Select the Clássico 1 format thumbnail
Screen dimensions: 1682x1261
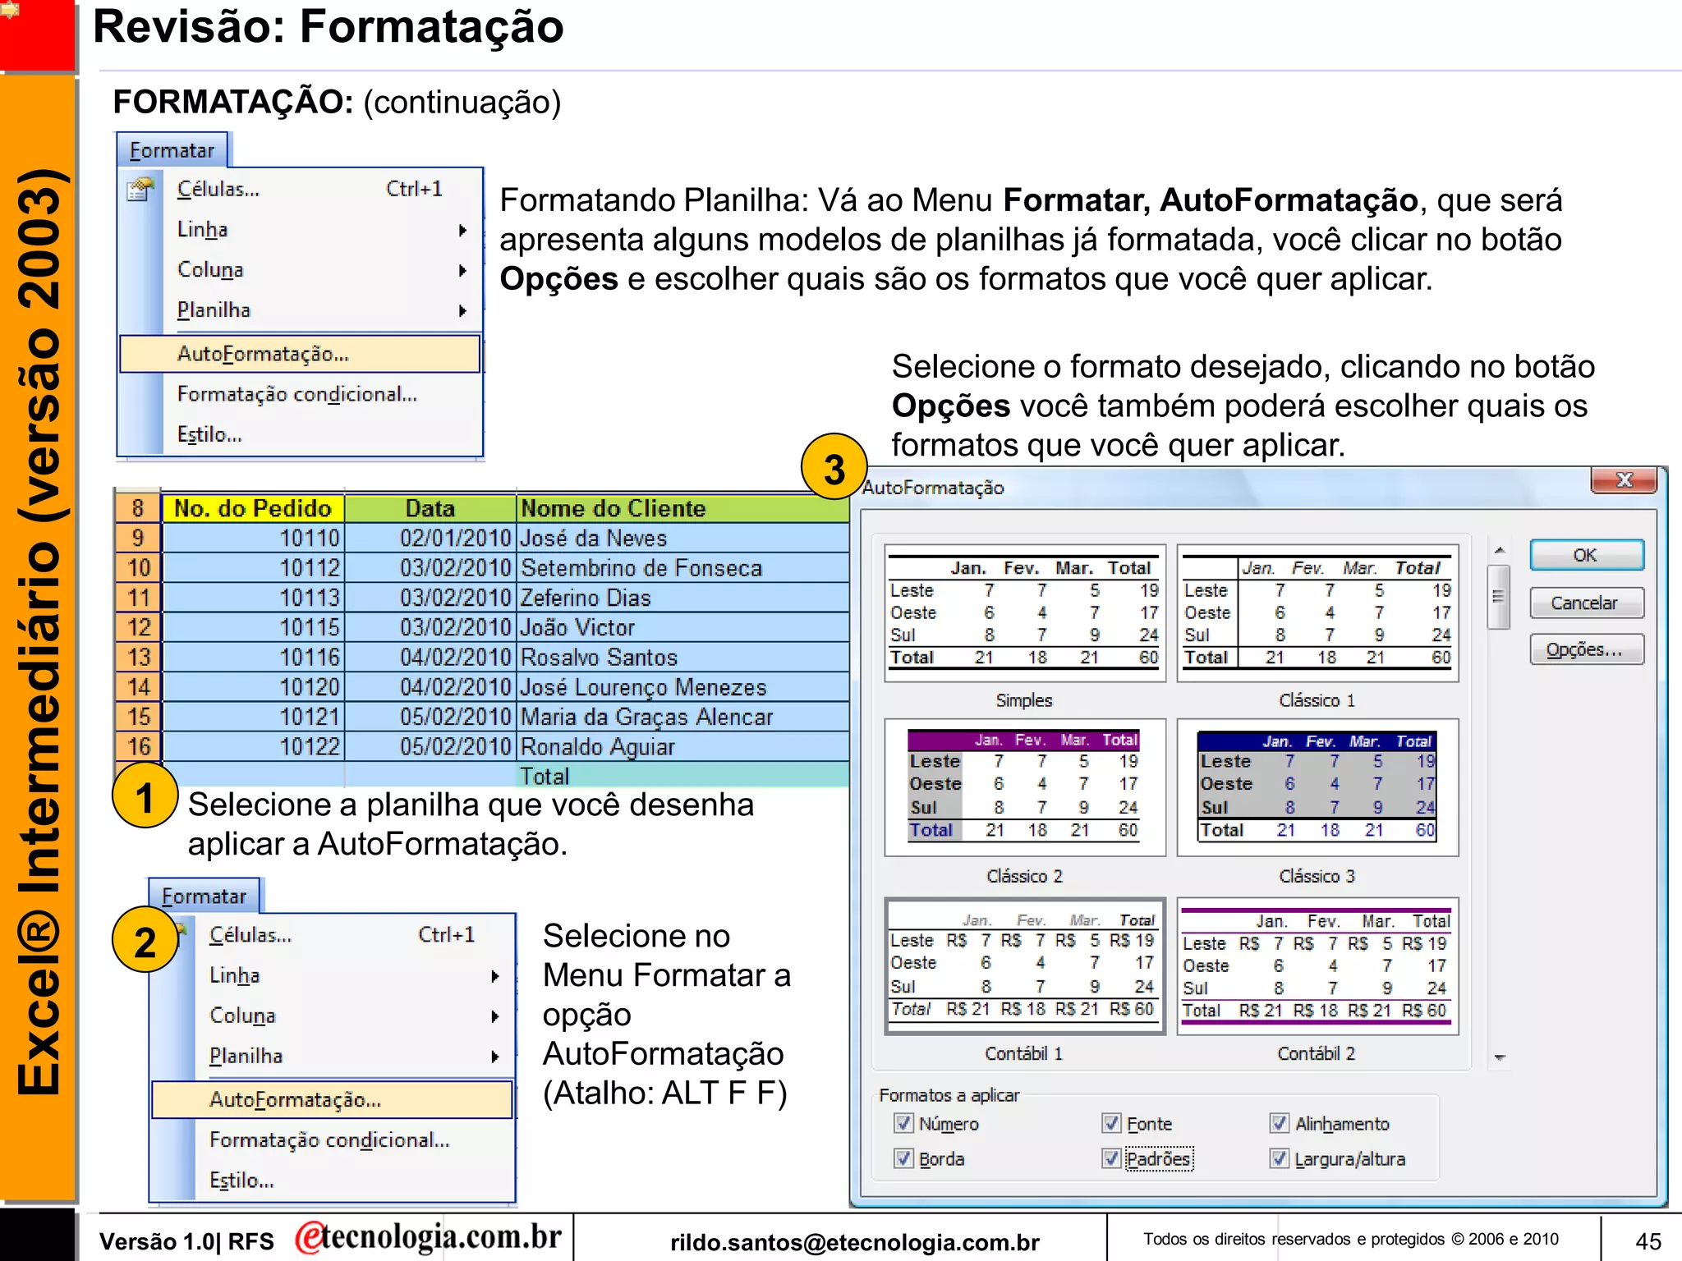1317,612
